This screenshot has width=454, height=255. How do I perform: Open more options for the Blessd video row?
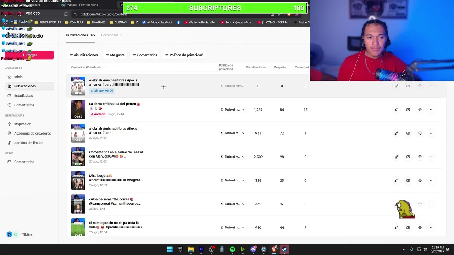432,157
